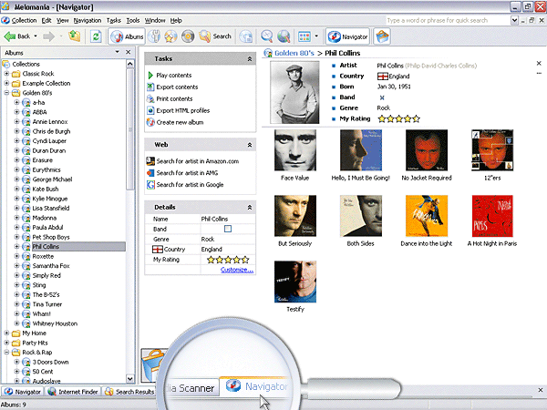Open the Face Value album thumbnail
547x410 pixels.
[294, 150]
